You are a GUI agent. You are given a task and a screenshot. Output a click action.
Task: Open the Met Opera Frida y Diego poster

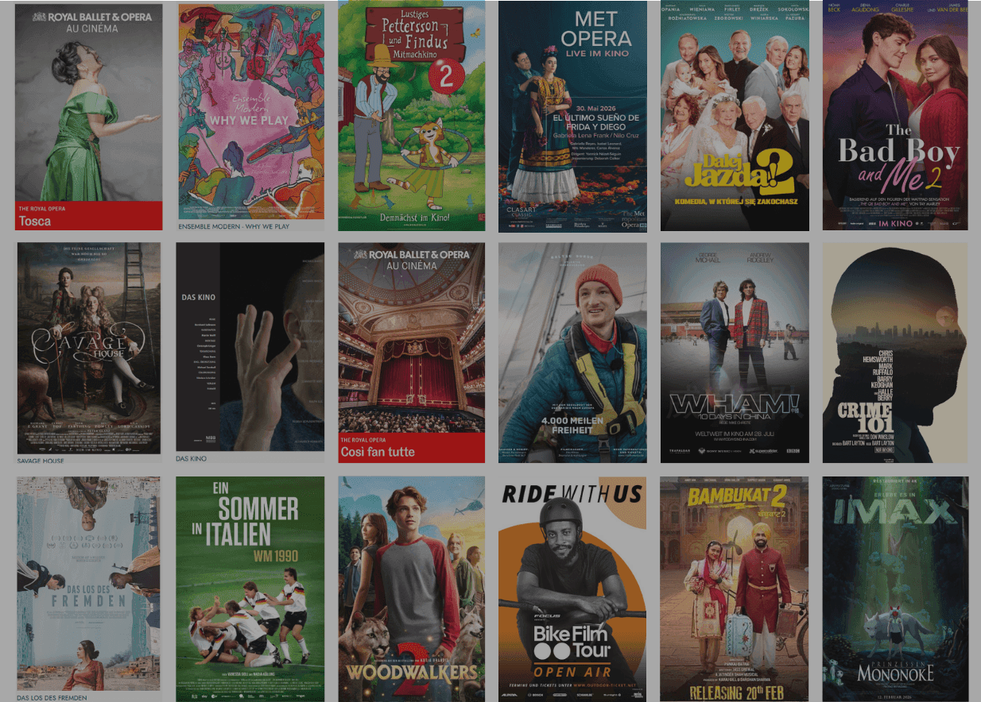[572, 116]
